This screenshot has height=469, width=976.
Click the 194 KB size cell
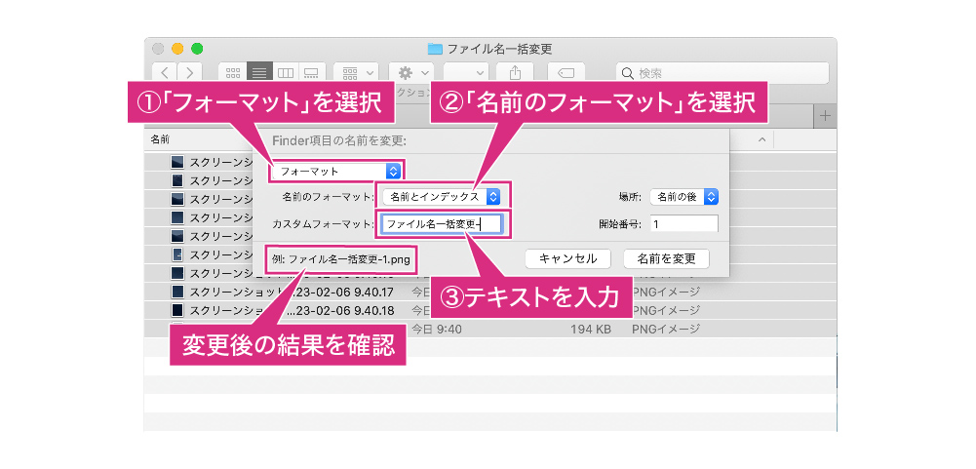point(590,329)
